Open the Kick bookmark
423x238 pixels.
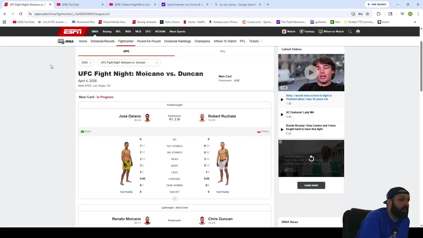(335, 22)
